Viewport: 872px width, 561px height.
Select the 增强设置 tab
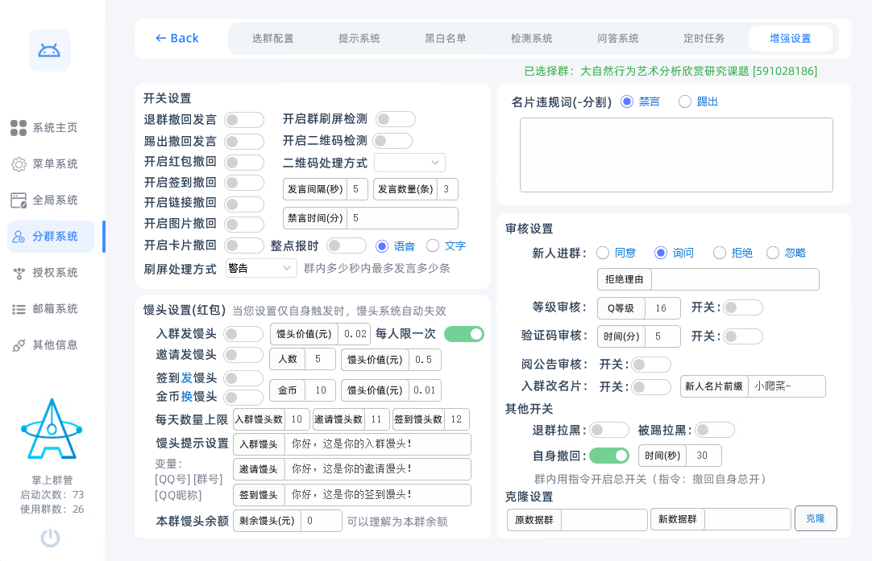click(x=791, y=39)
